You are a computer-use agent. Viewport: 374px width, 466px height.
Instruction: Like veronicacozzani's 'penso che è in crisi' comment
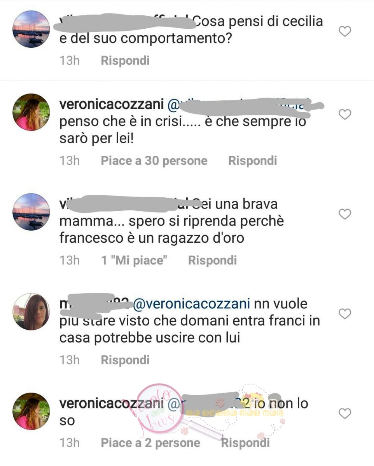(x=345, y=115)
